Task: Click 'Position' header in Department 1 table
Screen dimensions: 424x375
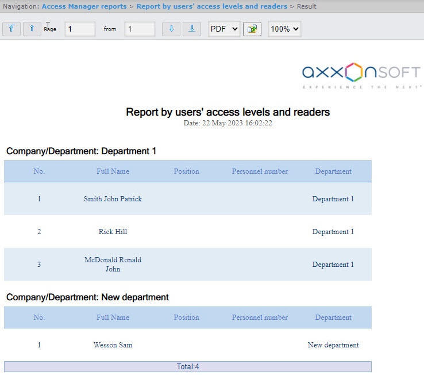Action: tap(186, 171)
